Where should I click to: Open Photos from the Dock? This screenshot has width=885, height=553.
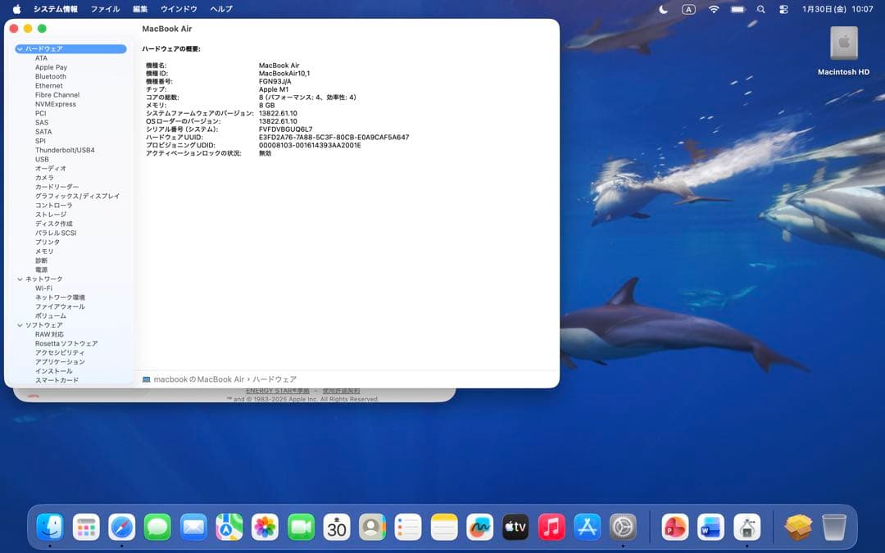(x=265, y=528)
